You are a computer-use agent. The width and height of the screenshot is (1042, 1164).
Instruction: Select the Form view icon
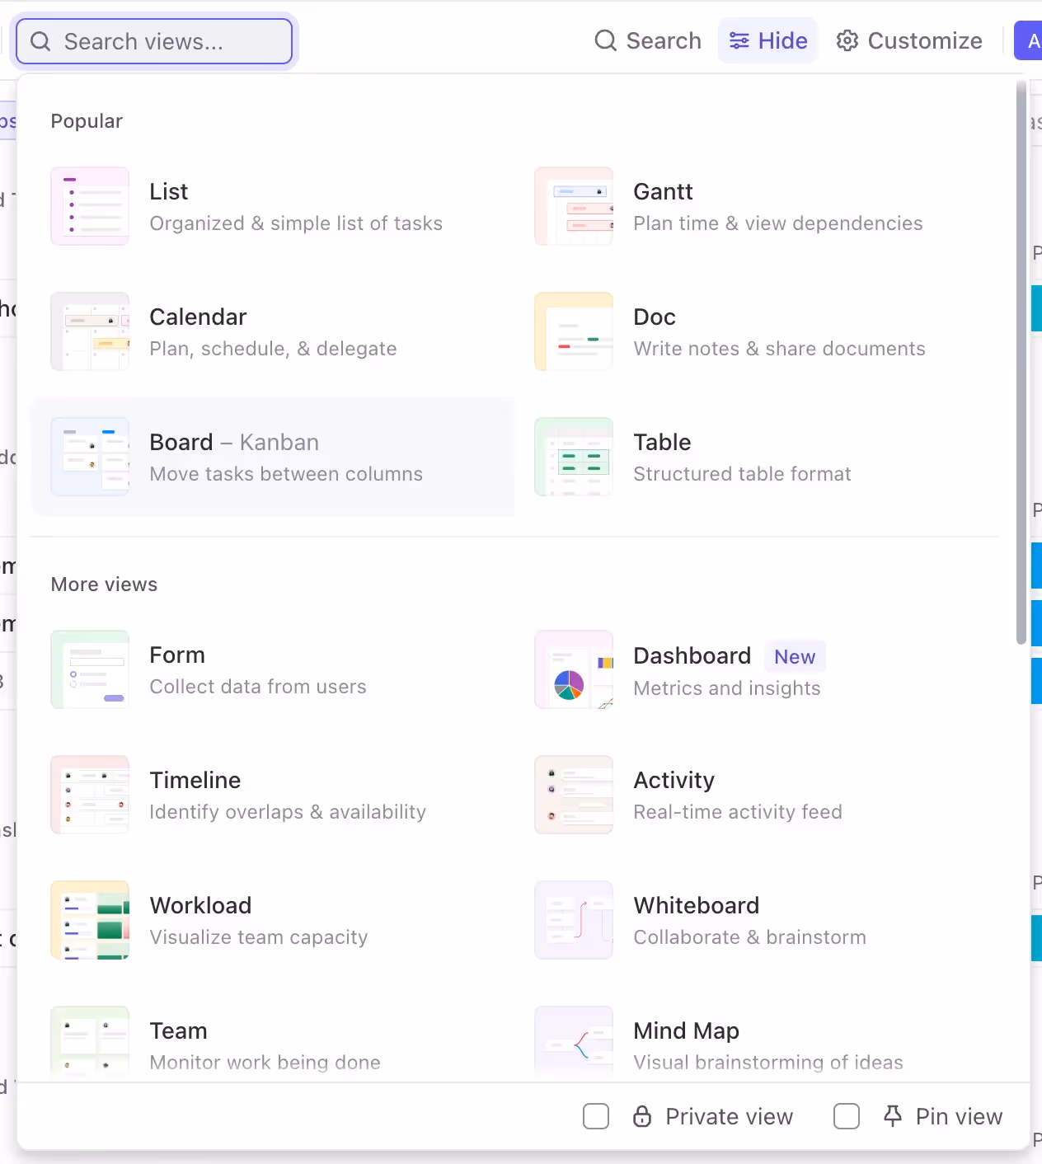click(x=90, y=670)
